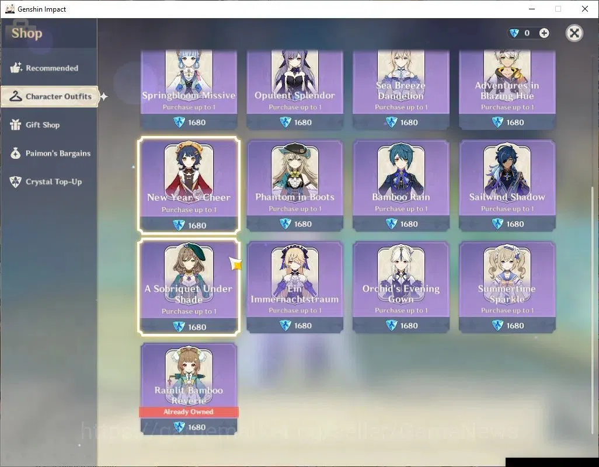599x467 pixels.
Task: Open the Recommended shop tab
Action: point(49,68)
